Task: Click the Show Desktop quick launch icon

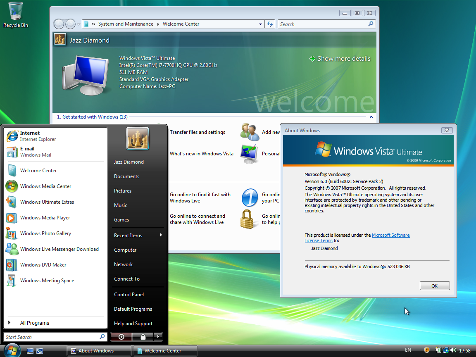Action: pos(30,351)
